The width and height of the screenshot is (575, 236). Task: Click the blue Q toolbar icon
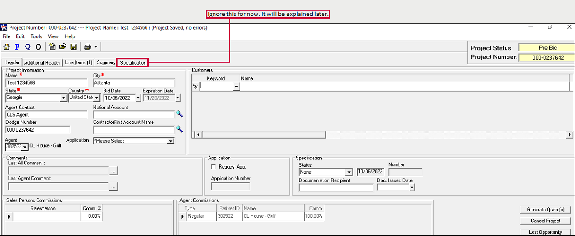[x=27, y=46]
